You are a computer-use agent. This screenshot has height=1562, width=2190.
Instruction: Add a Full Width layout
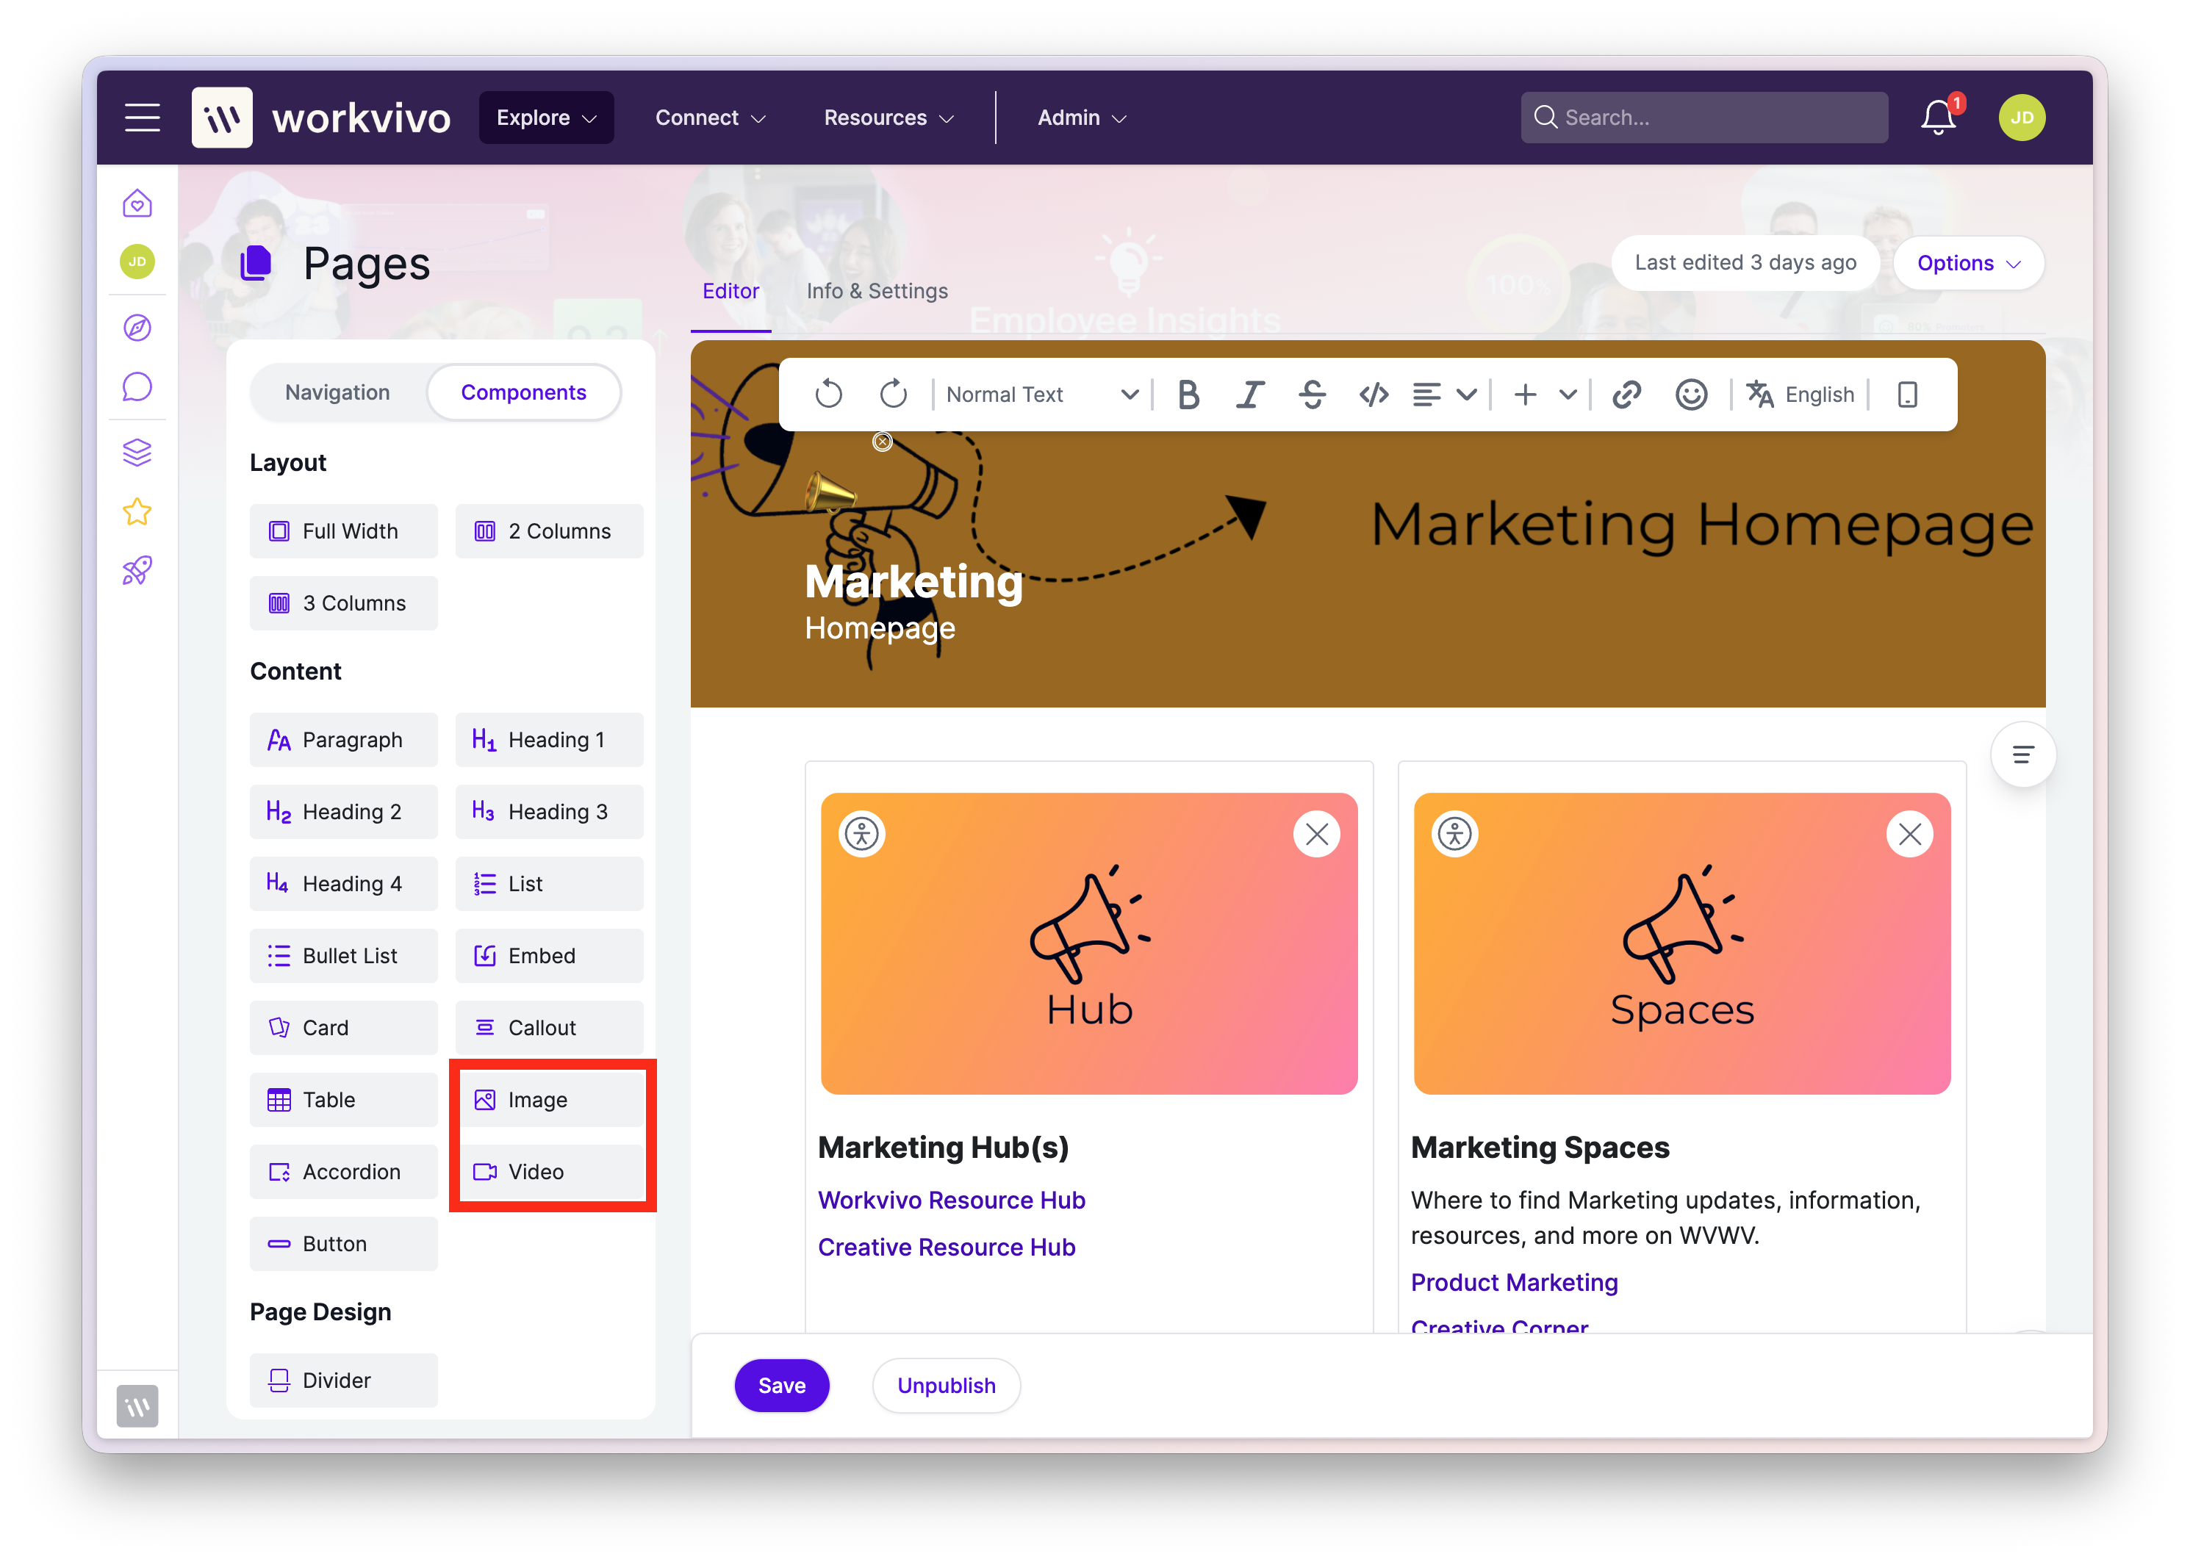pos(343,531)
